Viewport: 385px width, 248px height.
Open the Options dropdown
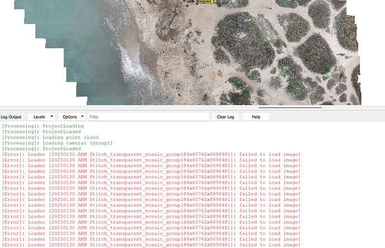(x=72, y=117)
